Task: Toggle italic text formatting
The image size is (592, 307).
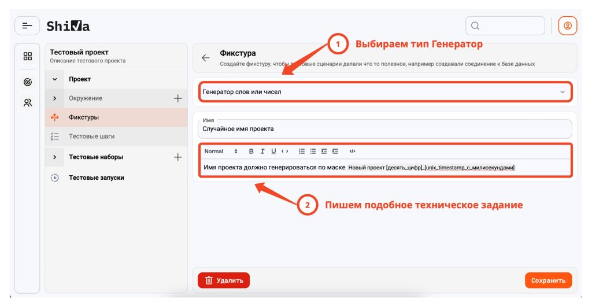Action: tap(262, 151)
